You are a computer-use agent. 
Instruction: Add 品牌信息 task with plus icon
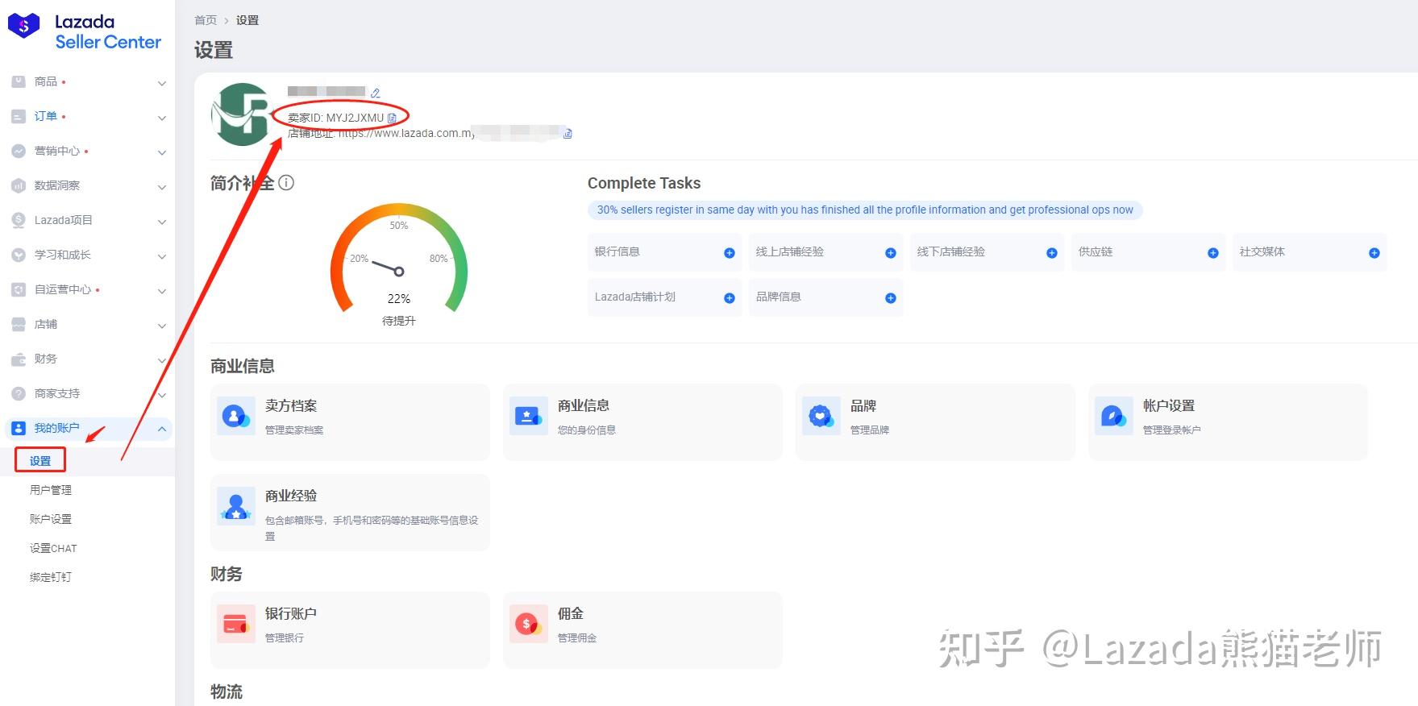click(891, 298)
